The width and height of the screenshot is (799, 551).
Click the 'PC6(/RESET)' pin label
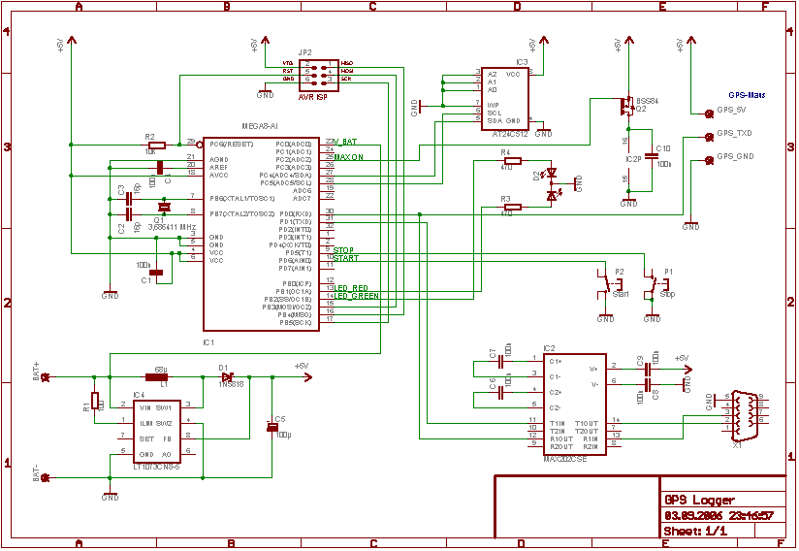(x=232, y=145)
